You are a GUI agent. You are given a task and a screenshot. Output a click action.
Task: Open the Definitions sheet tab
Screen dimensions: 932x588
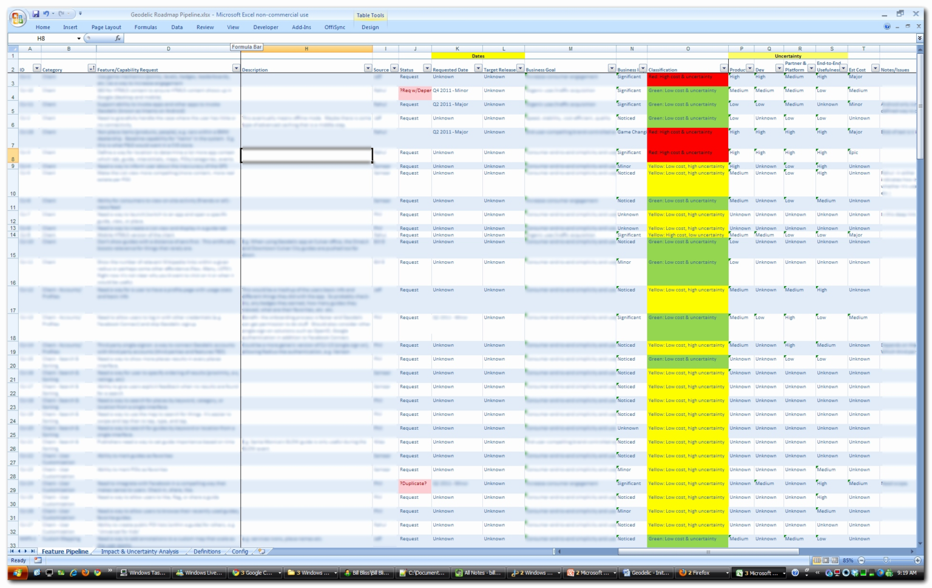click(207, 552)
